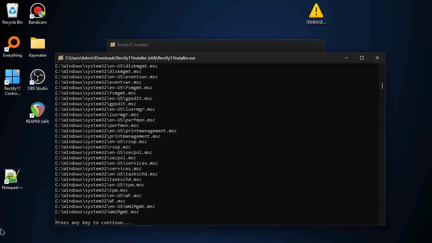Close the Rectify11Installer console window
This screenshot has height=243, width=432.
[x=377, y=58]
